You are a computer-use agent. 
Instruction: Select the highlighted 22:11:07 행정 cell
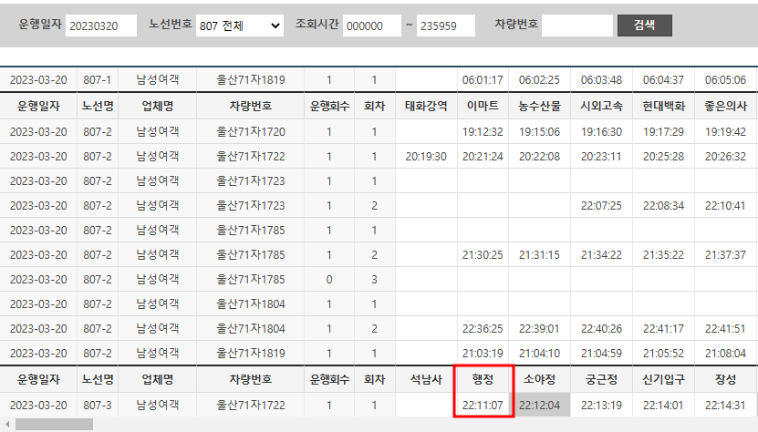pos(483,405)
